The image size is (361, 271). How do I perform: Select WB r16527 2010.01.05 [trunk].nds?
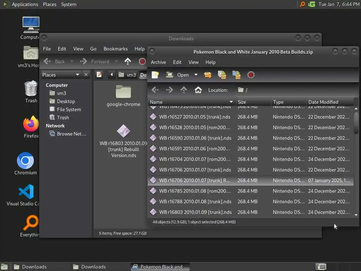[251, 117]
